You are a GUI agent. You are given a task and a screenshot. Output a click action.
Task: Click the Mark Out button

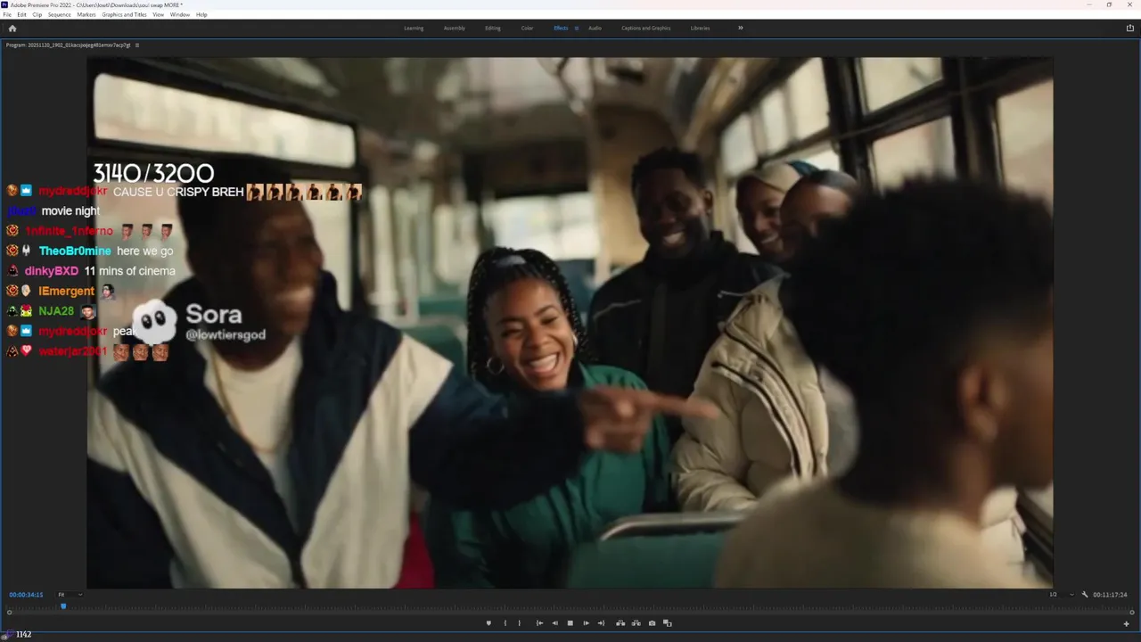click(x=520, y=623)
